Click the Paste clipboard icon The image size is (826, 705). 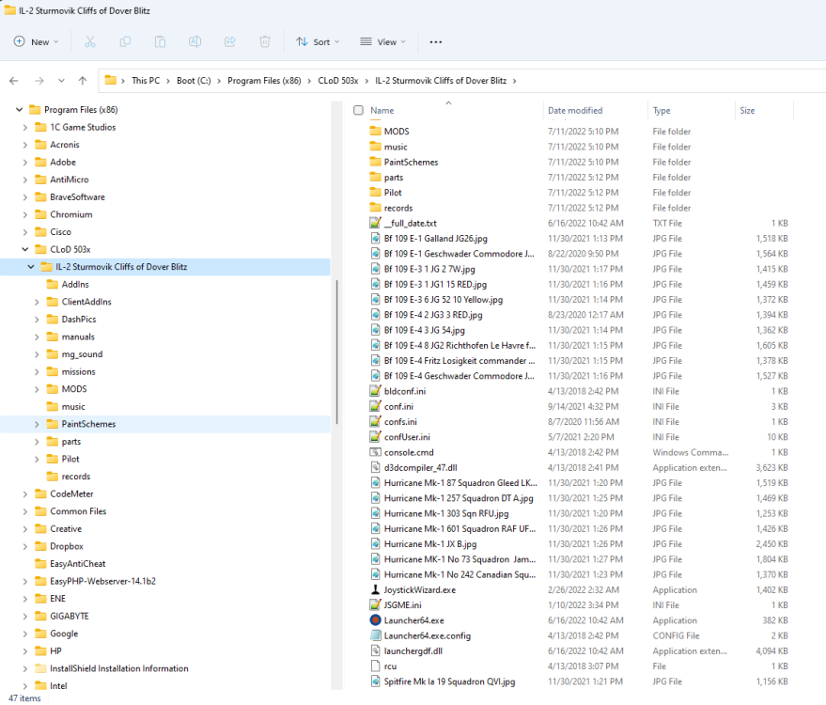point(160,41)
